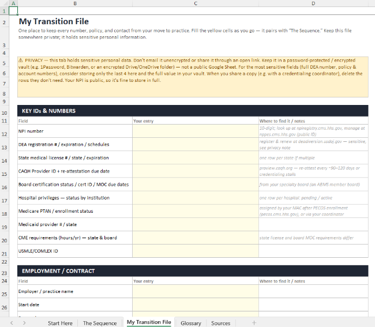
Task: Click 'CME requirements (hours/yr)' label
Action: [75, 238]
